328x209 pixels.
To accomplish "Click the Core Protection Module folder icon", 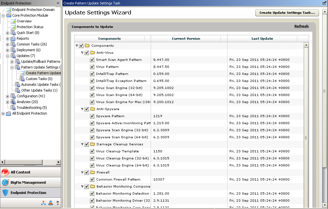I will pos(9,15).
